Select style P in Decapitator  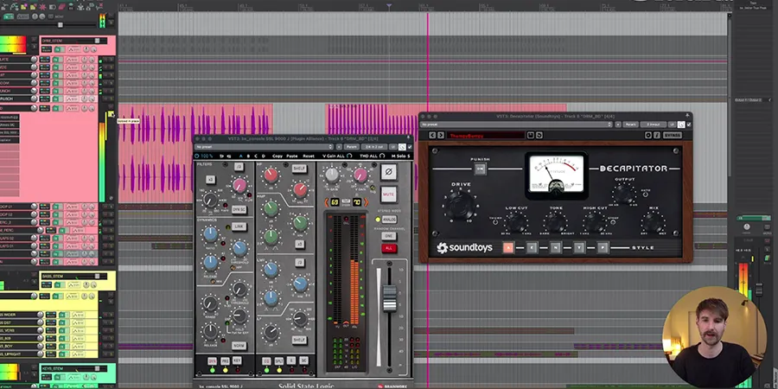[x=603, y=247]
